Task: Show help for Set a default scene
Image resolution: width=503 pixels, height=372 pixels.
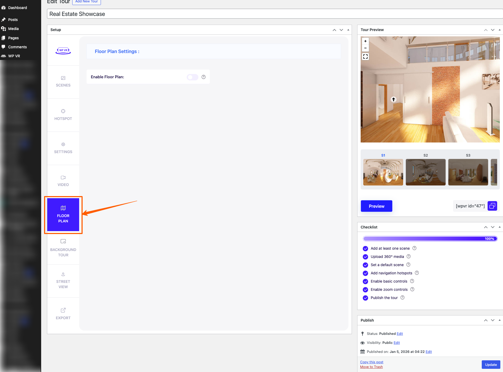Action: click(x=408, y=265)
